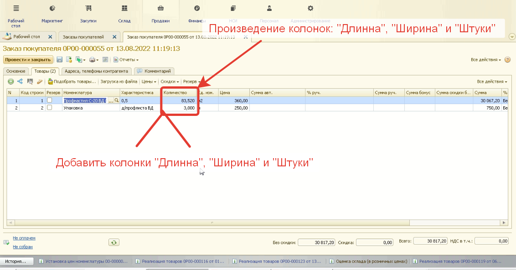Toggle Резерв checkbox for row 1

point(50,100)
